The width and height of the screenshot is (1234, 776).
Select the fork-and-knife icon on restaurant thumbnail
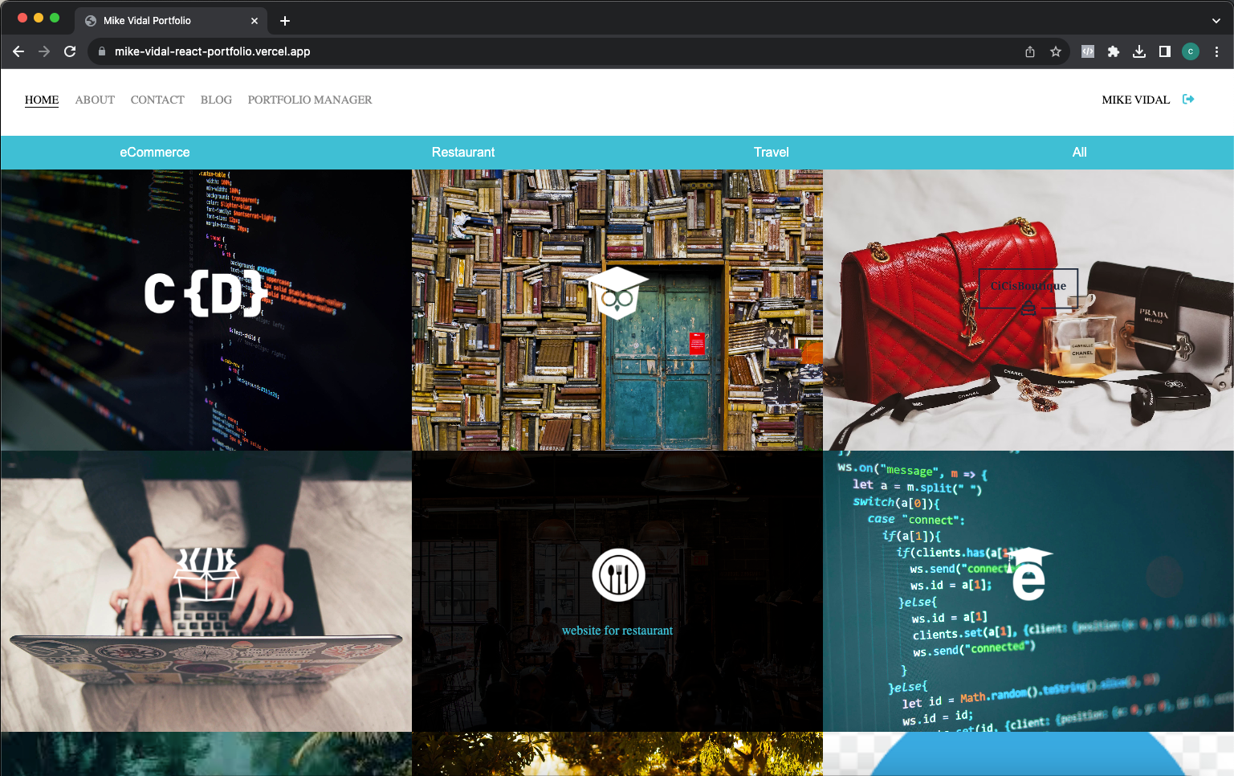tap(617, 574)
